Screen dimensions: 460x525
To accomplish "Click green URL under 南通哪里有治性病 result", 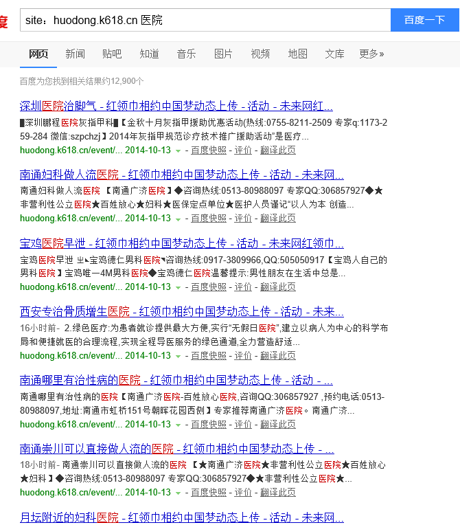I will click(71, 424).
